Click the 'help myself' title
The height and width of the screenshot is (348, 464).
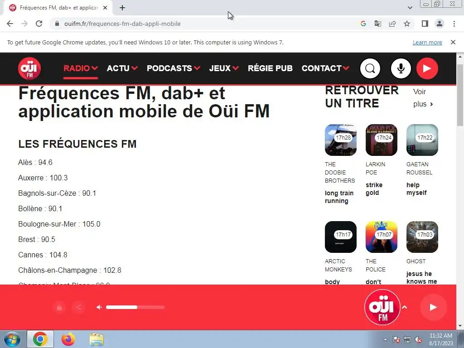[x=417, y=189]
